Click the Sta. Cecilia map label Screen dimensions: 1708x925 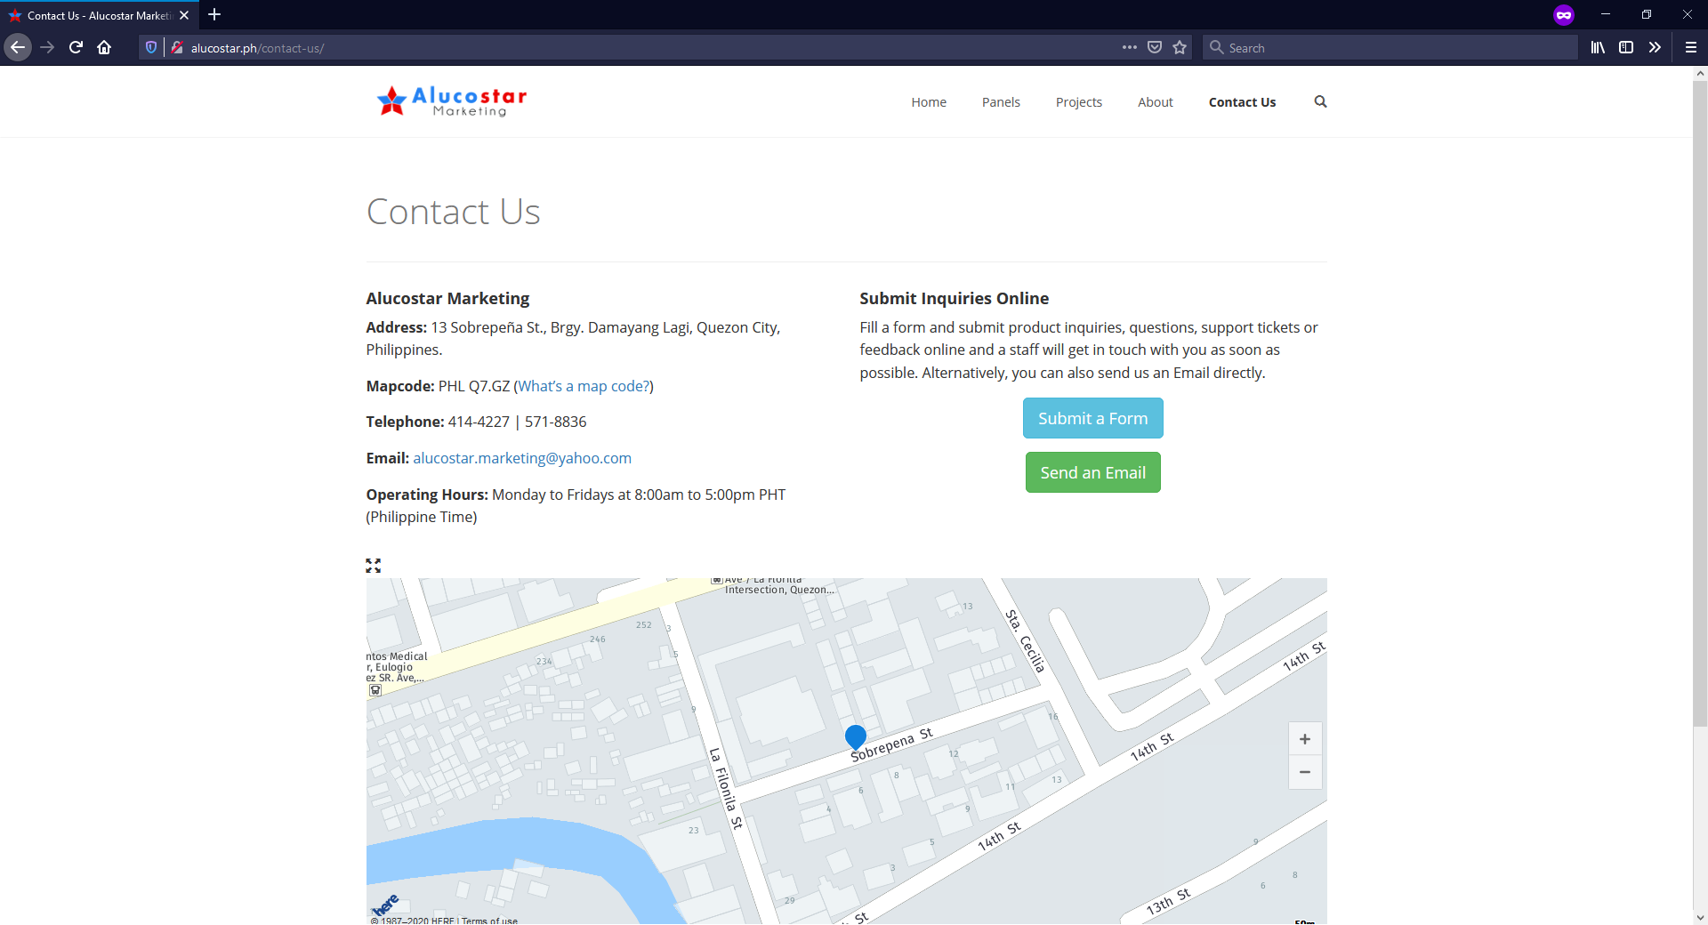coord(1025,641)
